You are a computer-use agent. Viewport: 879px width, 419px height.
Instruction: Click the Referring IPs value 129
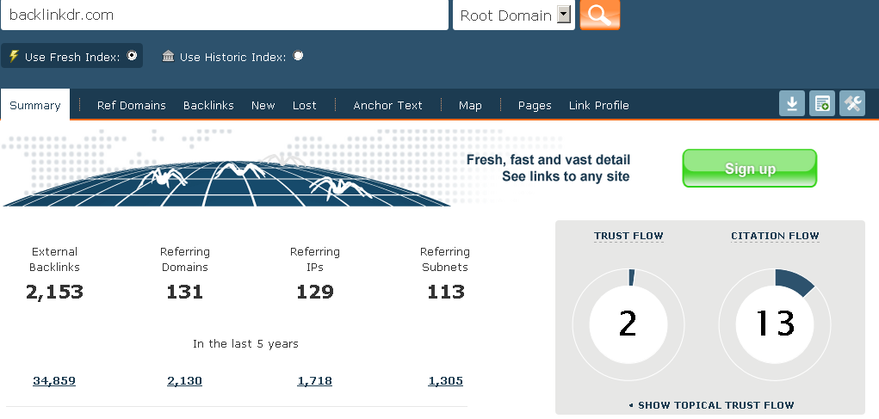tap(315, 292)
